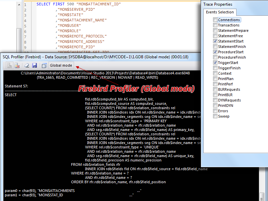Click the 'UNIQUE' constraint WHERE line
268x201 pixels.
pos(122,147)
